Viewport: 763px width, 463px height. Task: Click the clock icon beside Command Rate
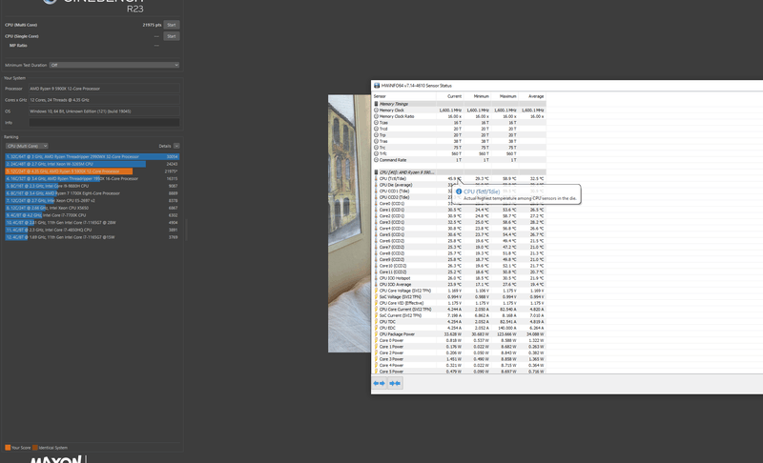[x=376, y=160]
